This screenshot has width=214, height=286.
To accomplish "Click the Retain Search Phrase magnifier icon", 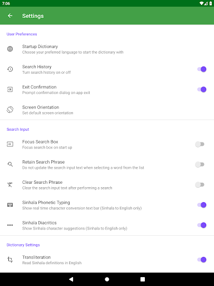I will pyautogui.click(x=10, y=164).
